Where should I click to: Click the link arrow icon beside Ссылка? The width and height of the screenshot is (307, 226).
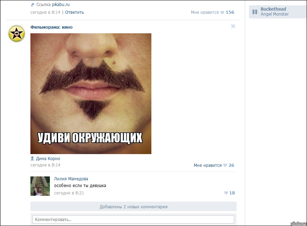click(33, 5)
